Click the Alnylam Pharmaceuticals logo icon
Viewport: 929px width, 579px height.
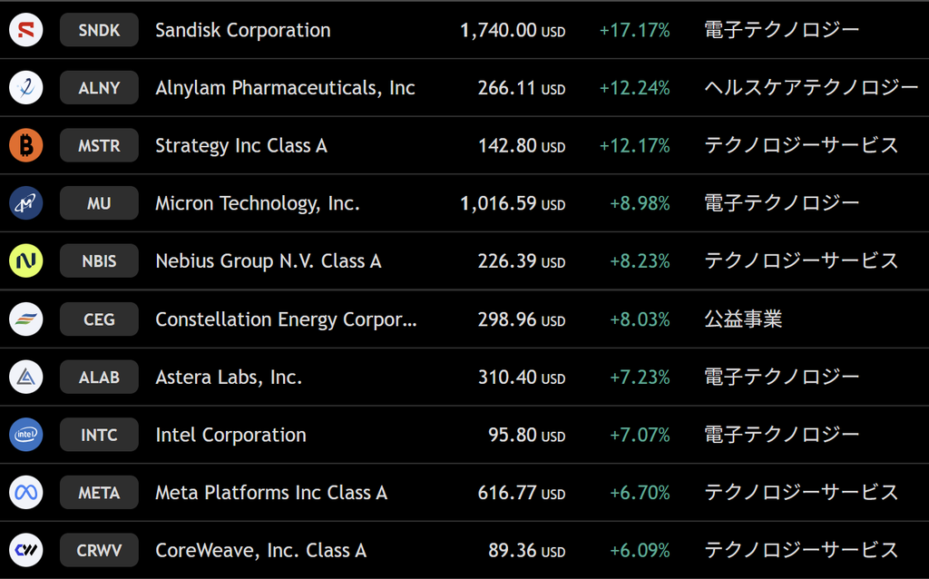pos(26,88)
